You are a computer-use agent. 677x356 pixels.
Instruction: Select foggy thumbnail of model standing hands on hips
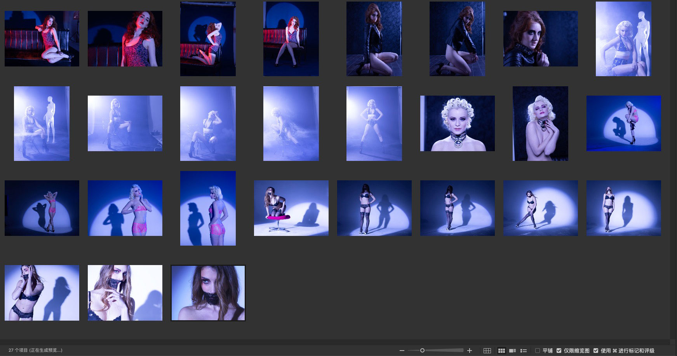374,123
